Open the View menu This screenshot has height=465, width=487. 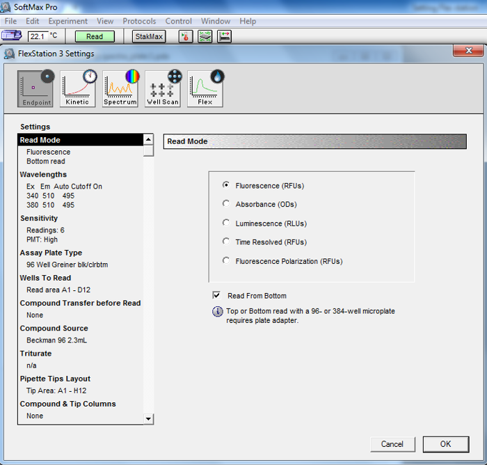(x=105, y=21)
